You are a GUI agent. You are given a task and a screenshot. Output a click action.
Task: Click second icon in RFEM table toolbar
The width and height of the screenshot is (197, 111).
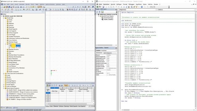tap(50, 86)
